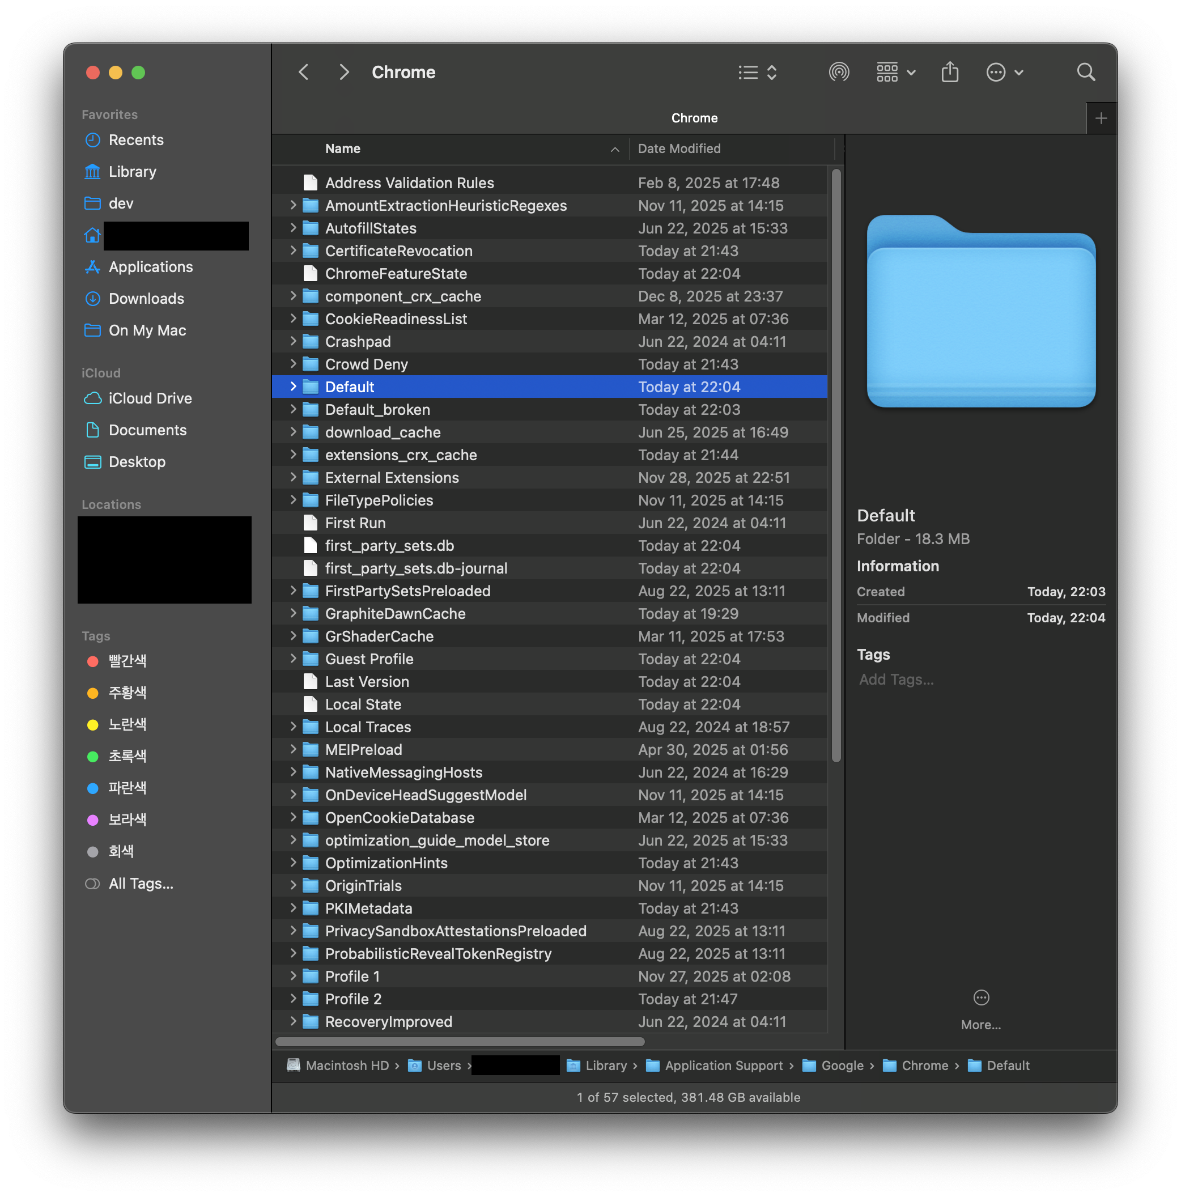Open the group-by grid dropdown

tap(895, 73)
